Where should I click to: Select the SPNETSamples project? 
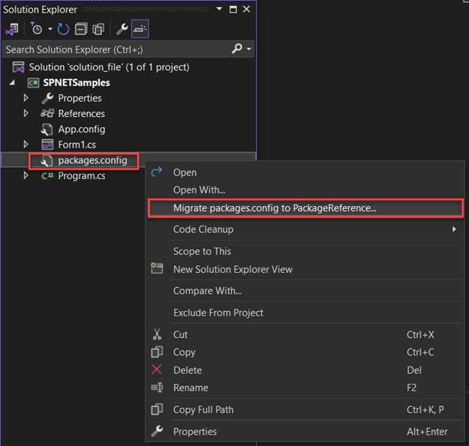[x=77, y=82]
